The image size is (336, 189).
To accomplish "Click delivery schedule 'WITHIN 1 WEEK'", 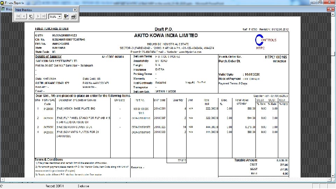I will [x=166, y=91].
